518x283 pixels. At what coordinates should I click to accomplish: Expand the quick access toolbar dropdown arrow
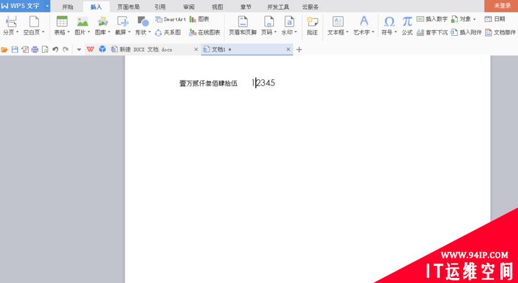79,50
